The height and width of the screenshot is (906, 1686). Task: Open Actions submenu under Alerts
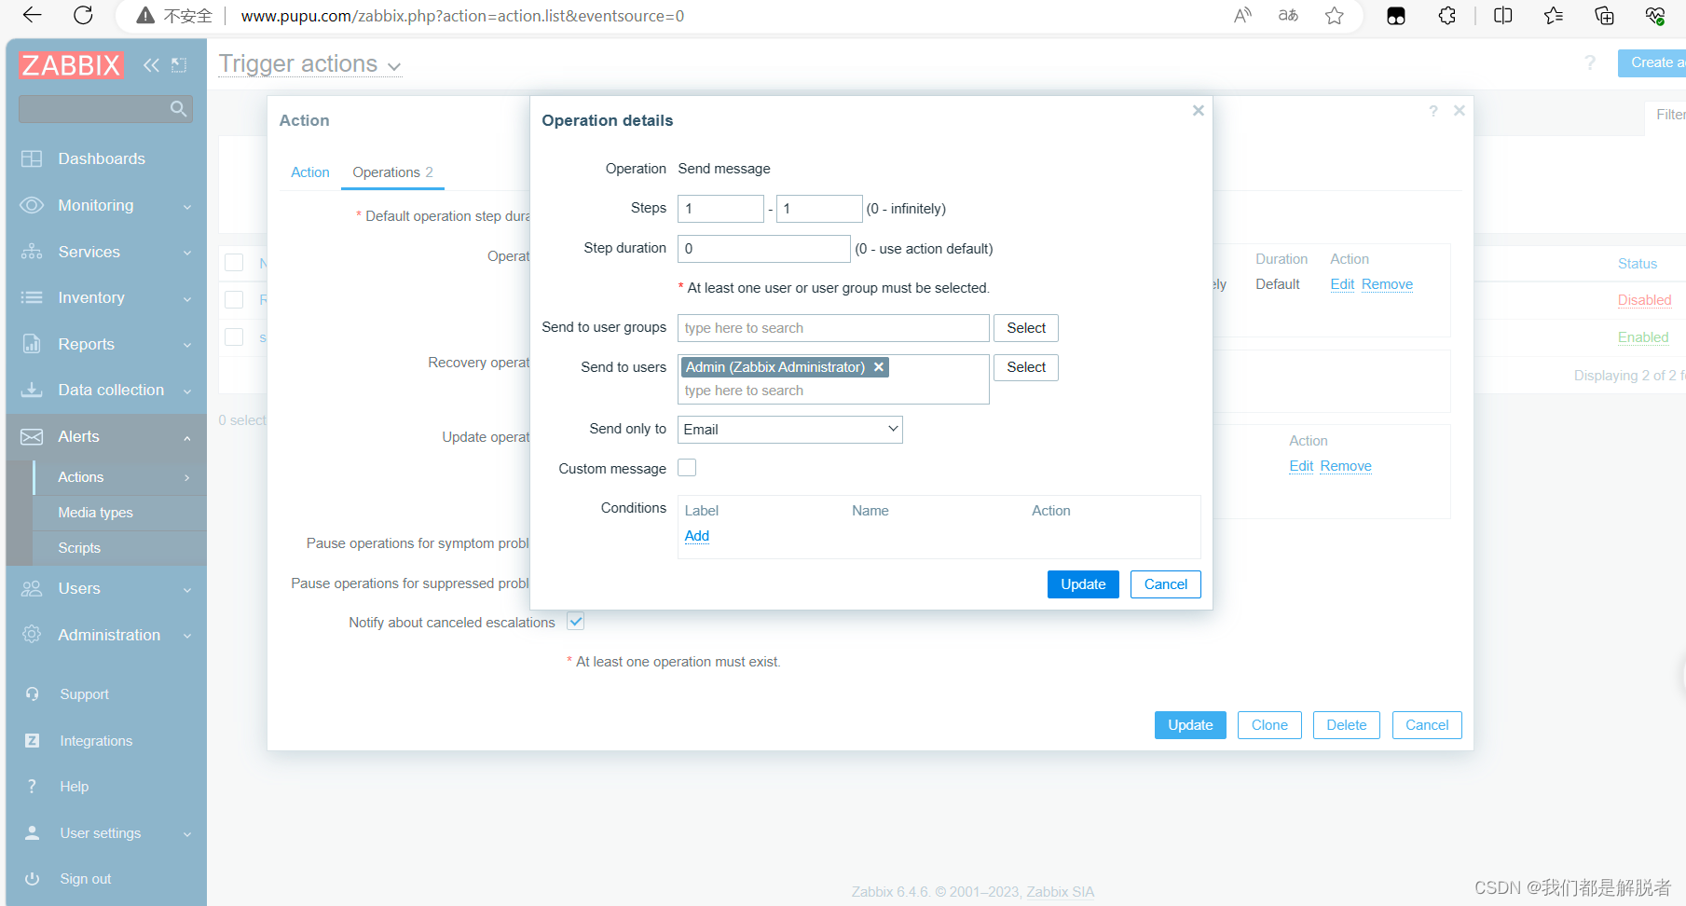[x=119, y=477]
